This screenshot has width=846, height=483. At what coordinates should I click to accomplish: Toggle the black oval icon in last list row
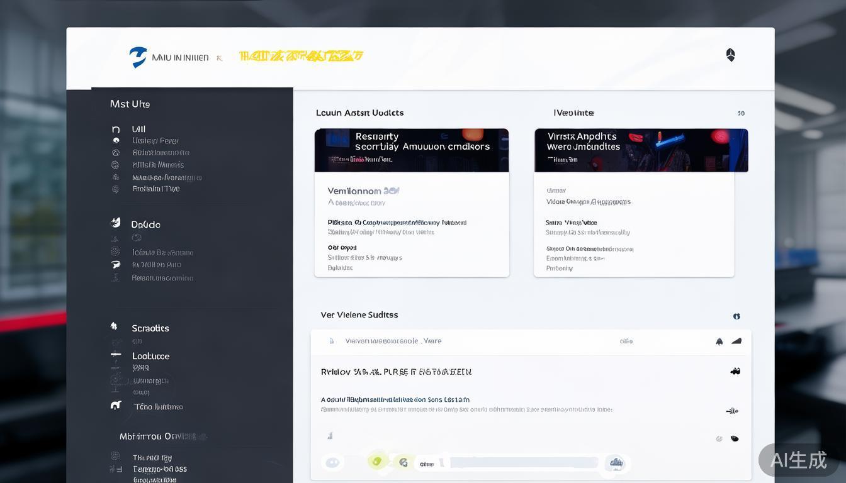point(734,438)
